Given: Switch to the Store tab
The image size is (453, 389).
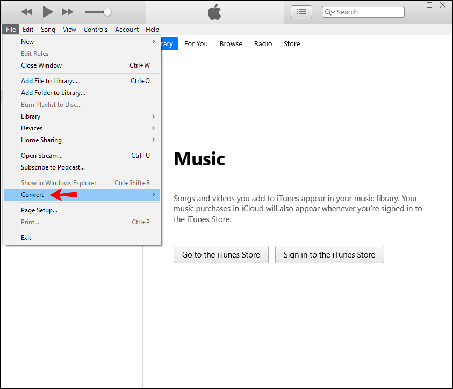Looking at the screenshot, I should (291, 44).
